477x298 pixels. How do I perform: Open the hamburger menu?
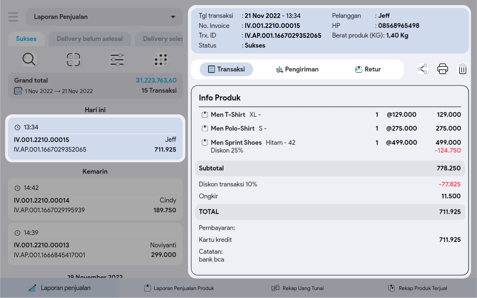pos(13,17)
